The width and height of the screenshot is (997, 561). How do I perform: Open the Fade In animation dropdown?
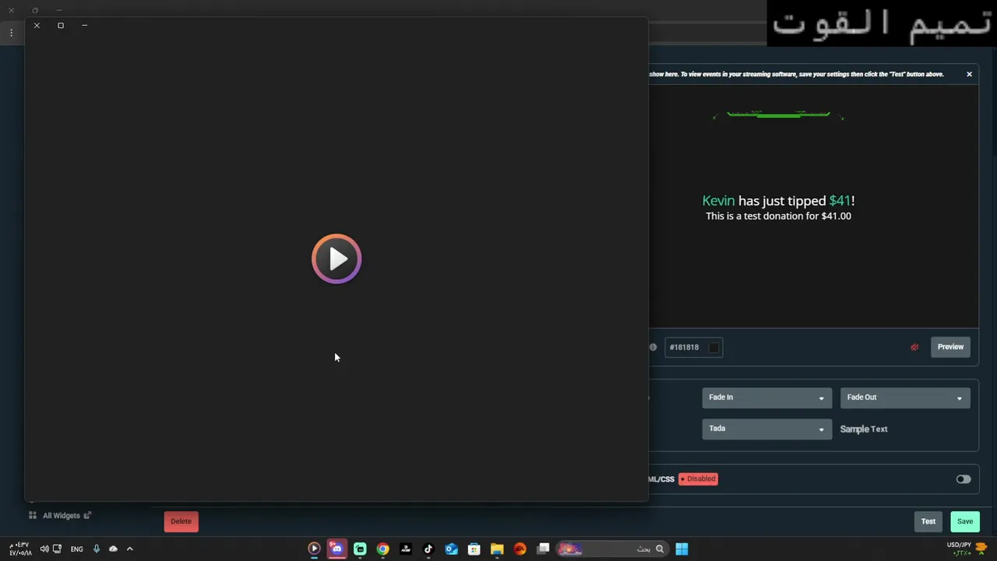point(766,397)
